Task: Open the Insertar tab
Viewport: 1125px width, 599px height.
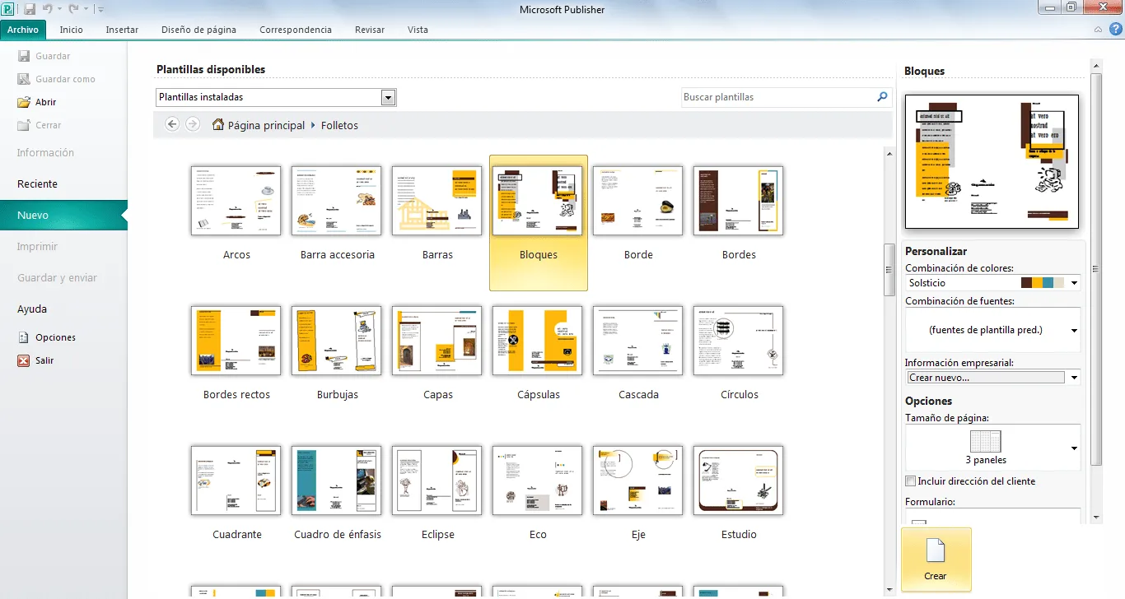Action: click(122, 30)
